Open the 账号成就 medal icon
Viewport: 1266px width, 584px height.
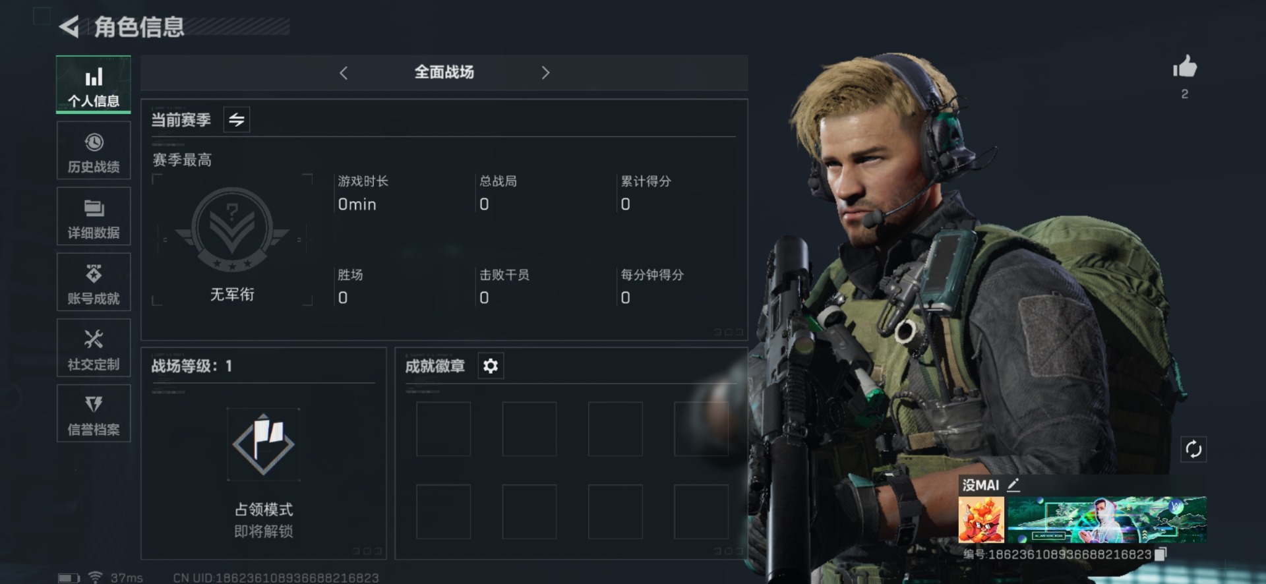94,274
